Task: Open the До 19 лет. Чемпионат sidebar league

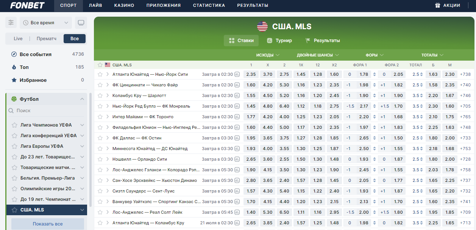Action: 48,199
